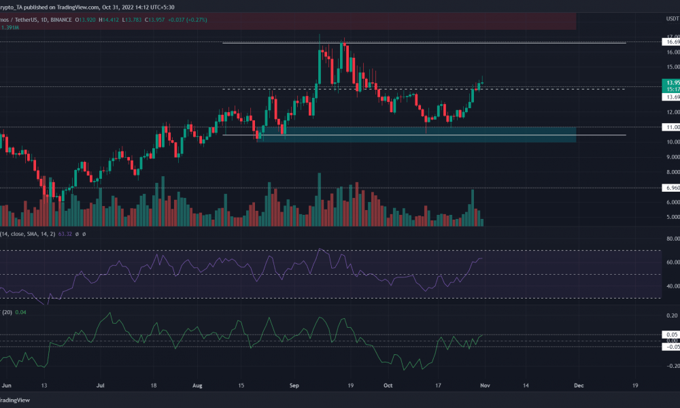
Task: Click the -0.05 CMF scale label
Action: click(671, 346)
